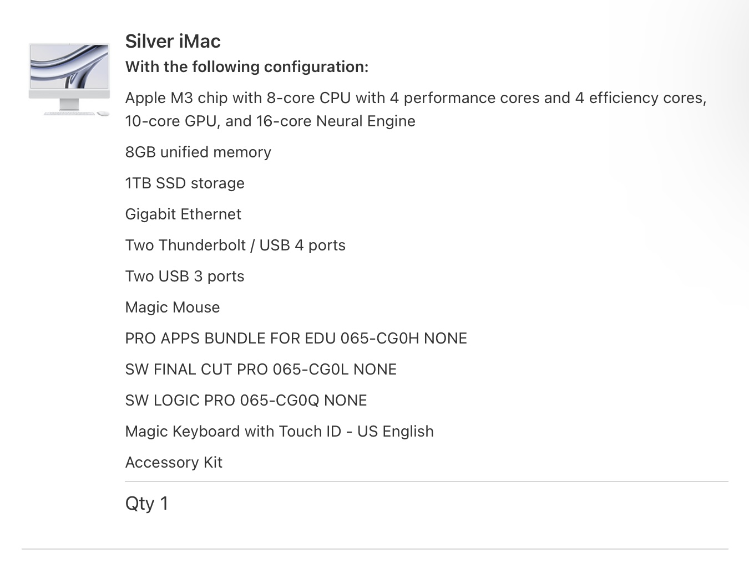The width and height of the screenshot is (749, 564).
Task: Select Magic Keyboard with Touch ID item
Action: coord(279,432)
